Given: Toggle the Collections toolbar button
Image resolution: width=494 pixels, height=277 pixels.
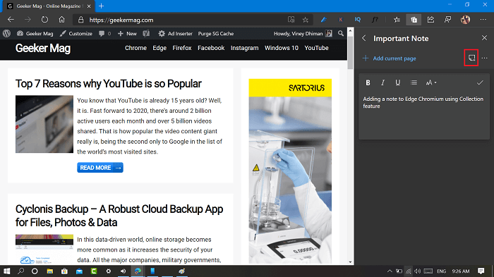Looking at the screenshot, I should point(414,20).
